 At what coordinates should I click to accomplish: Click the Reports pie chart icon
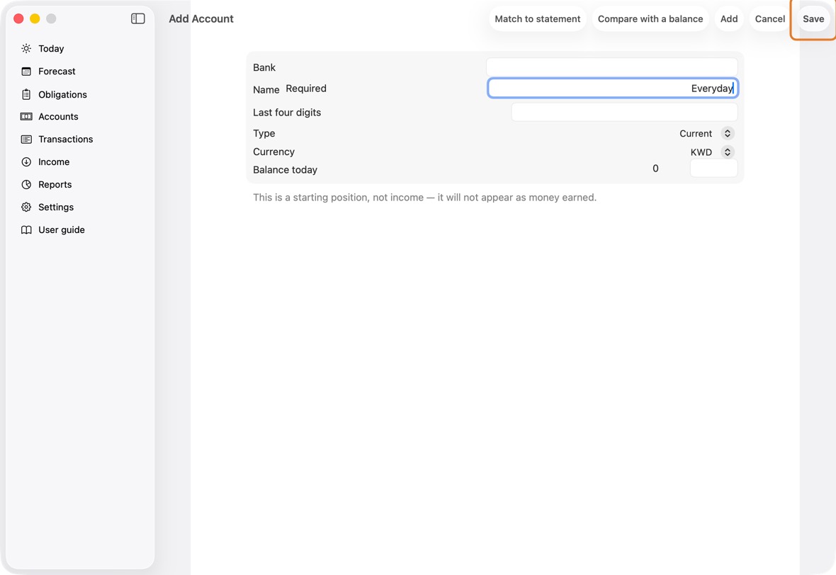pyautogui.click(x=26, y=184)
